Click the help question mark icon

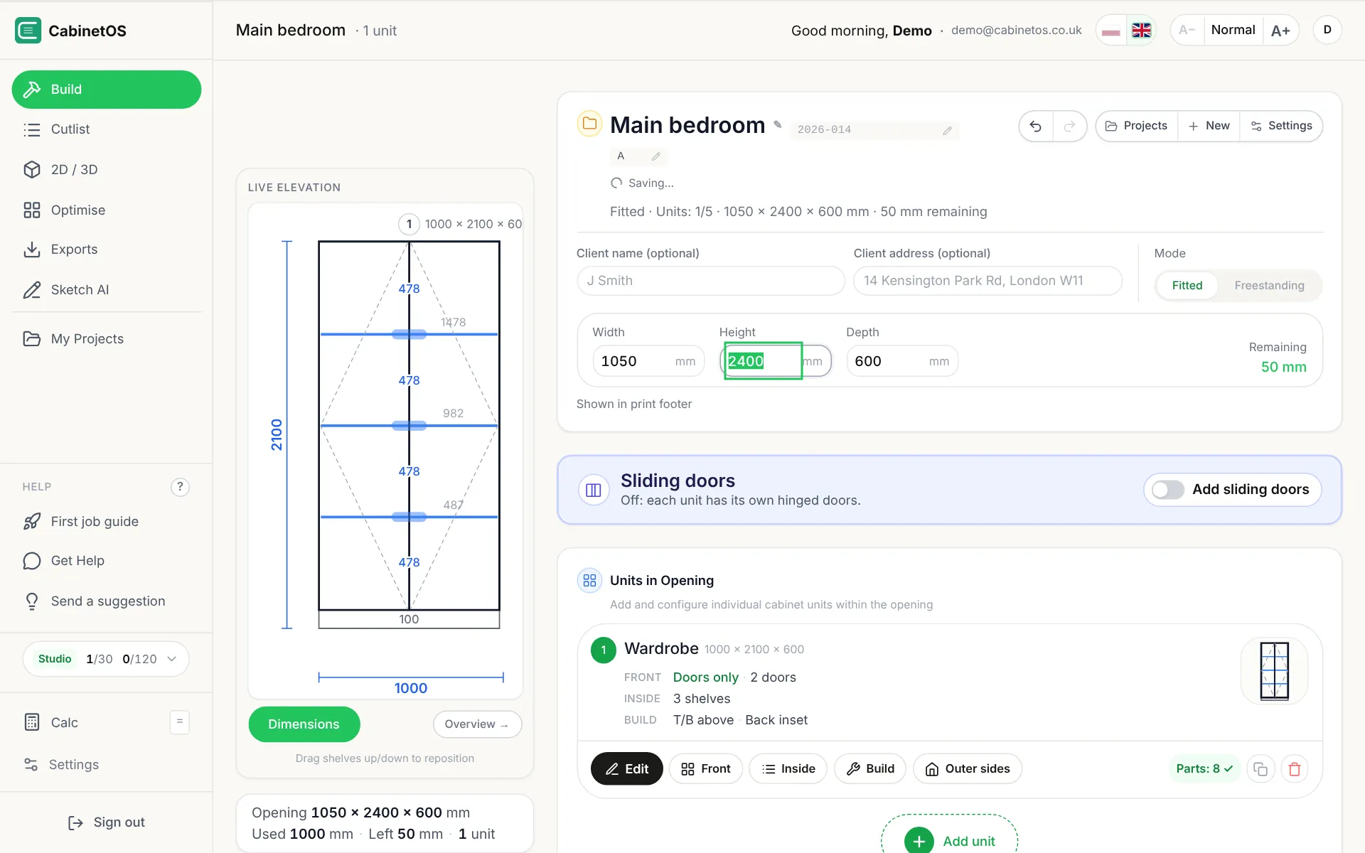click(x=180, y=487)
